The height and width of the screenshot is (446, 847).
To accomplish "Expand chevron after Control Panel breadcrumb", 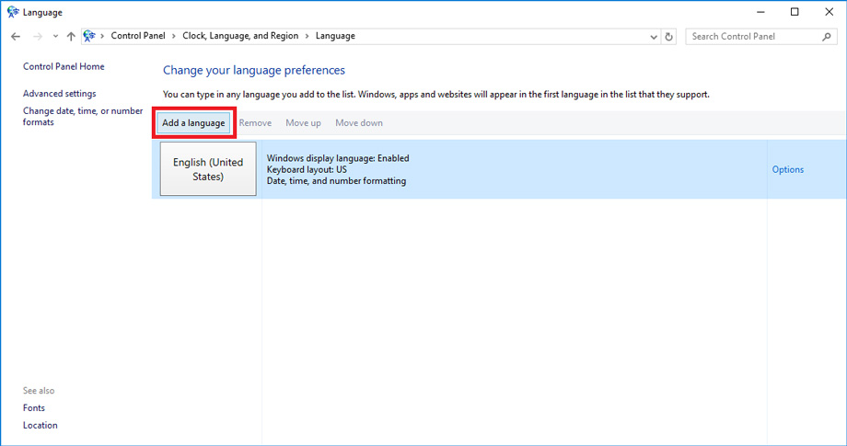I will pyautogui.click(x=174, y=36).
